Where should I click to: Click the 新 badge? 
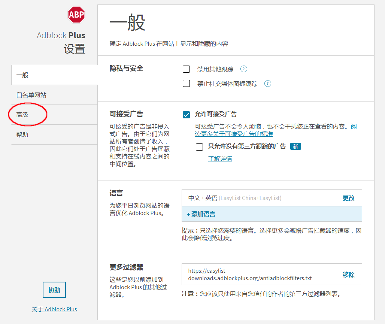point(295,146)
